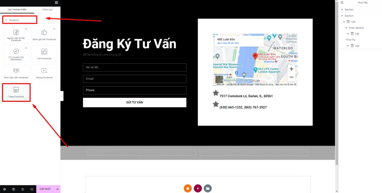This screenshot has width=382, height=193.
Task: Click the Họ và tên input field
Action: (x=134, y=67)
